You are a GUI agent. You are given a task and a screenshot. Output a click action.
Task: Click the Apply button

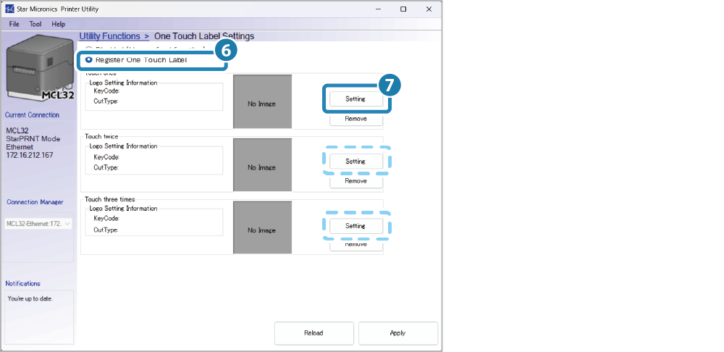pyautogui.click(x=397, y=333)
